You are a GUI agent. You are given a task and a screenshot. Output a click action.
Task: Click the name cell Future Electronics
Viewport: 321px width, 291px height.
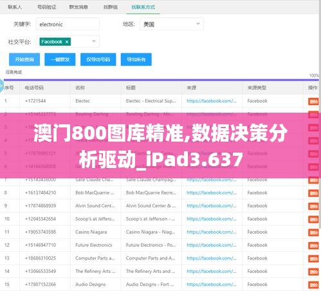[x=94, y=245]
